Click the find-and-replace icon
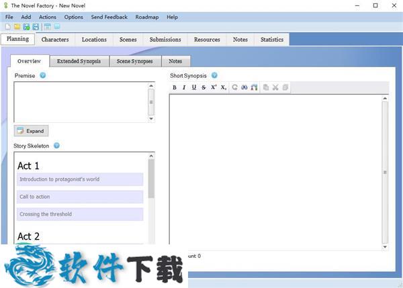The width and height of the screenshot is (403, 288). point(254,87)
